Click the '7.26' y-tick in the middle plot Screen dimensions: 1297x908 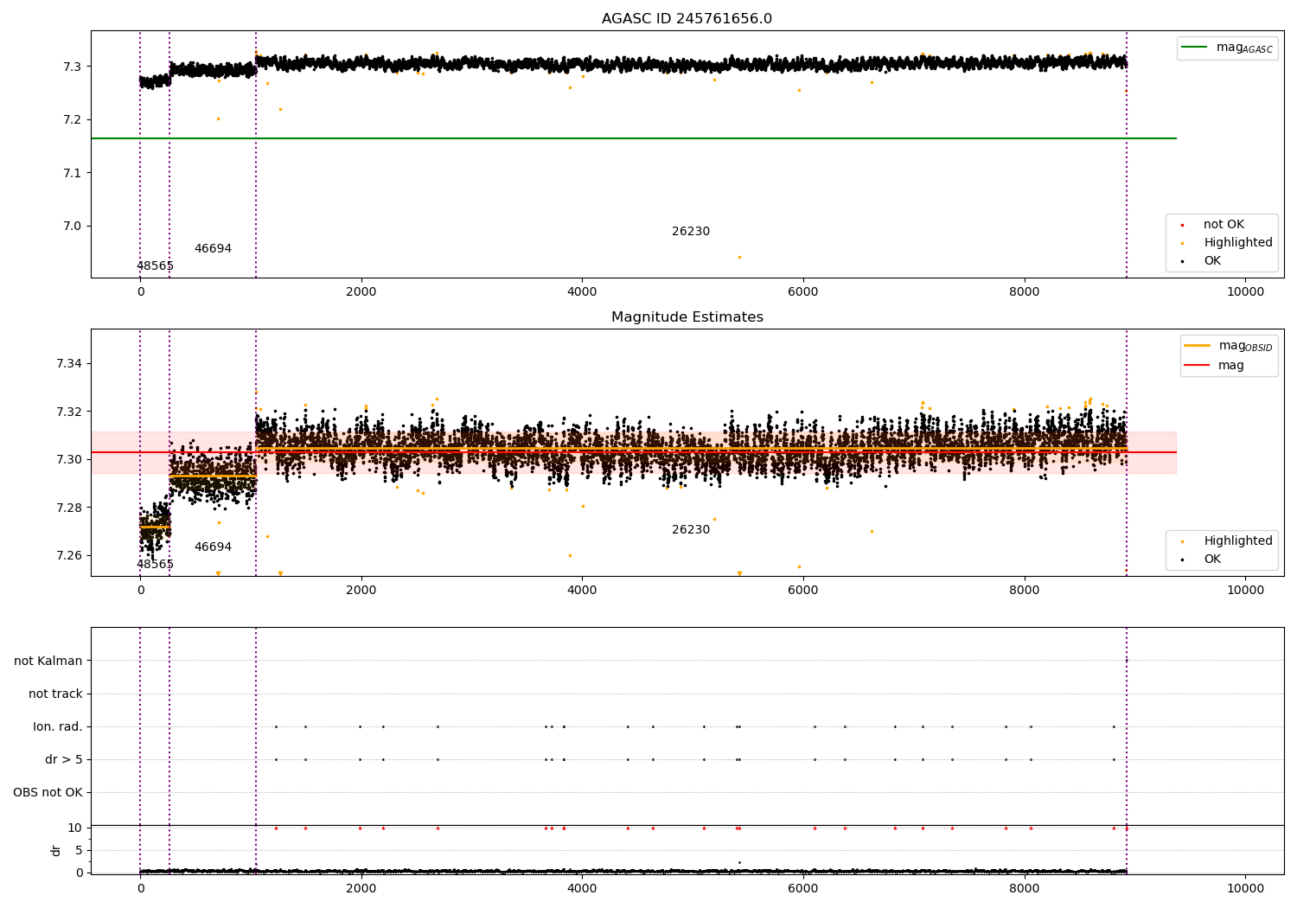click(69, 556)
